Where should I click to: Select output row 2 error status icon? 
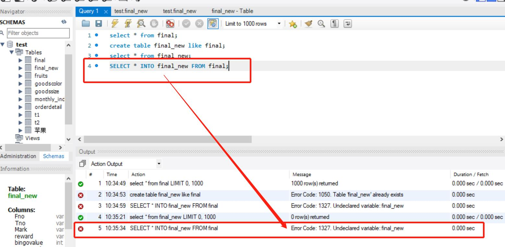tap(81, 195)
